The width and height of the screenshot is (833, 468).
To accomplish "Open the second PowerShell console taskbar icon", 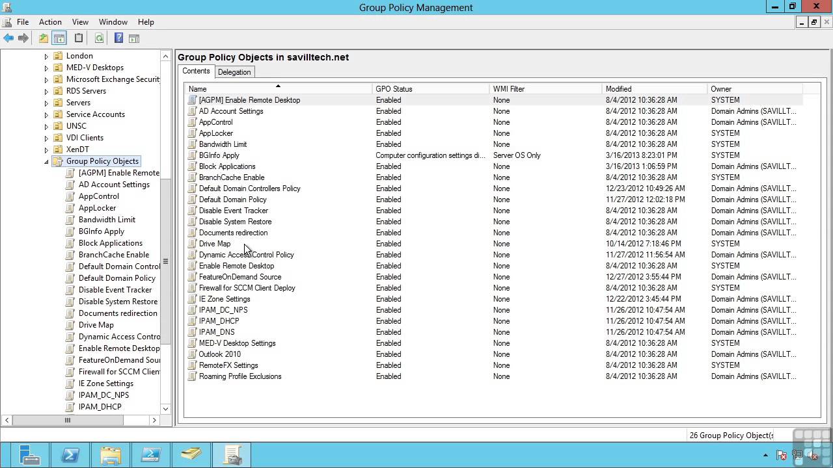I will click(x=151, y=454).
